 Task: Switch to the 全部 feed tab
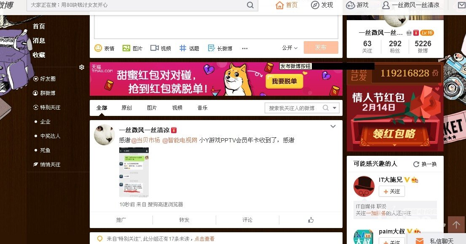[x=102, y=108]
